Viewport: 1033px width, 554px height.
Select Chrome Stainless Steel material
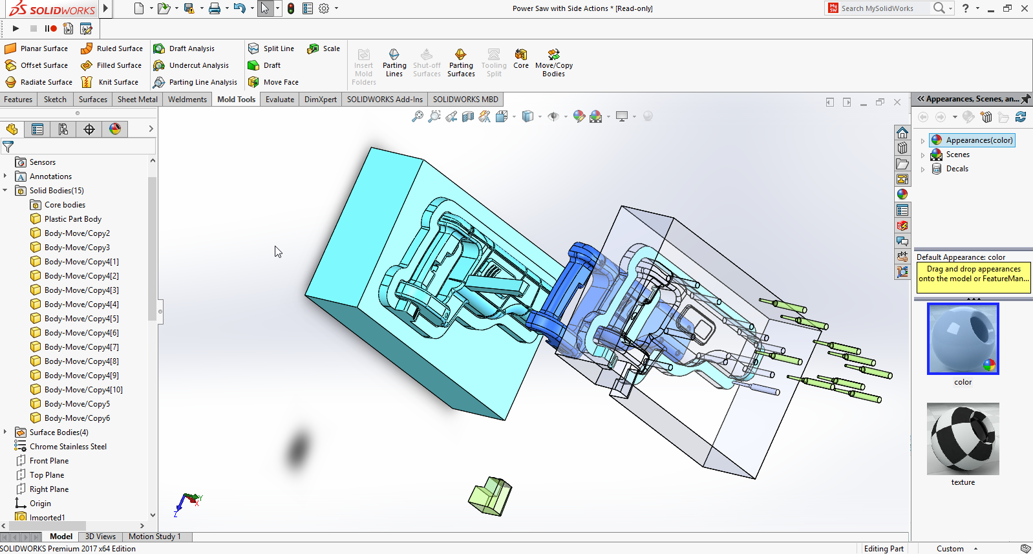(x=68, y=447)
